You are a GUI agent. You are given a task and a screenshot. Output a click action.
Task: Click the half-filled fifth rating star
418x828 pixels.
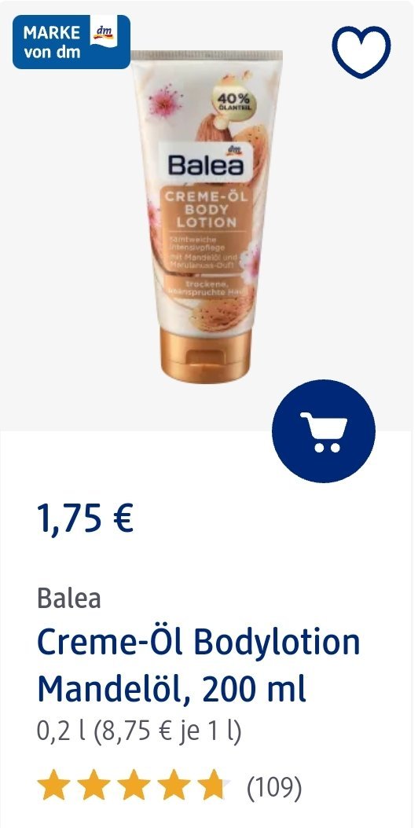coord(214,786)
